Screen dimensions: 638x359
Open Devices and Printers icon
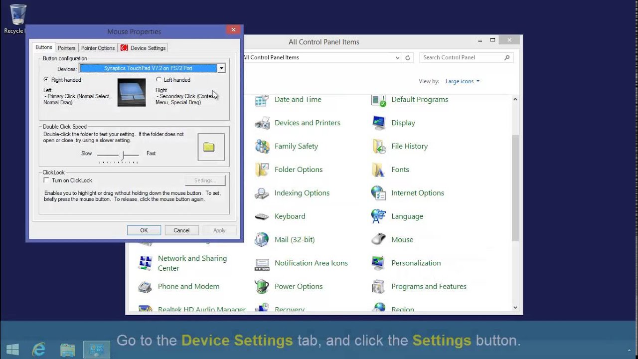coord(262,123)
